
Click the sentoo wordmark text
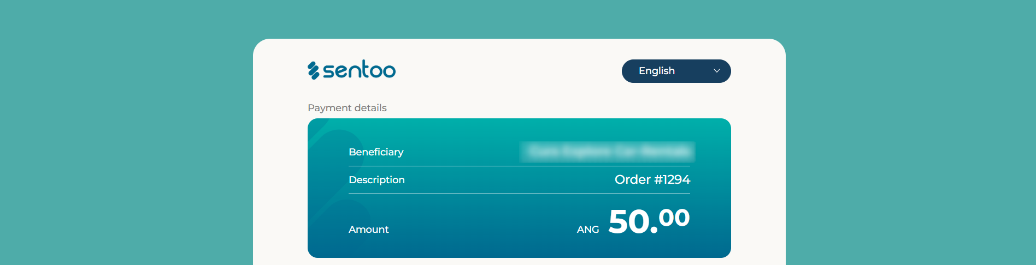(359, 70)
